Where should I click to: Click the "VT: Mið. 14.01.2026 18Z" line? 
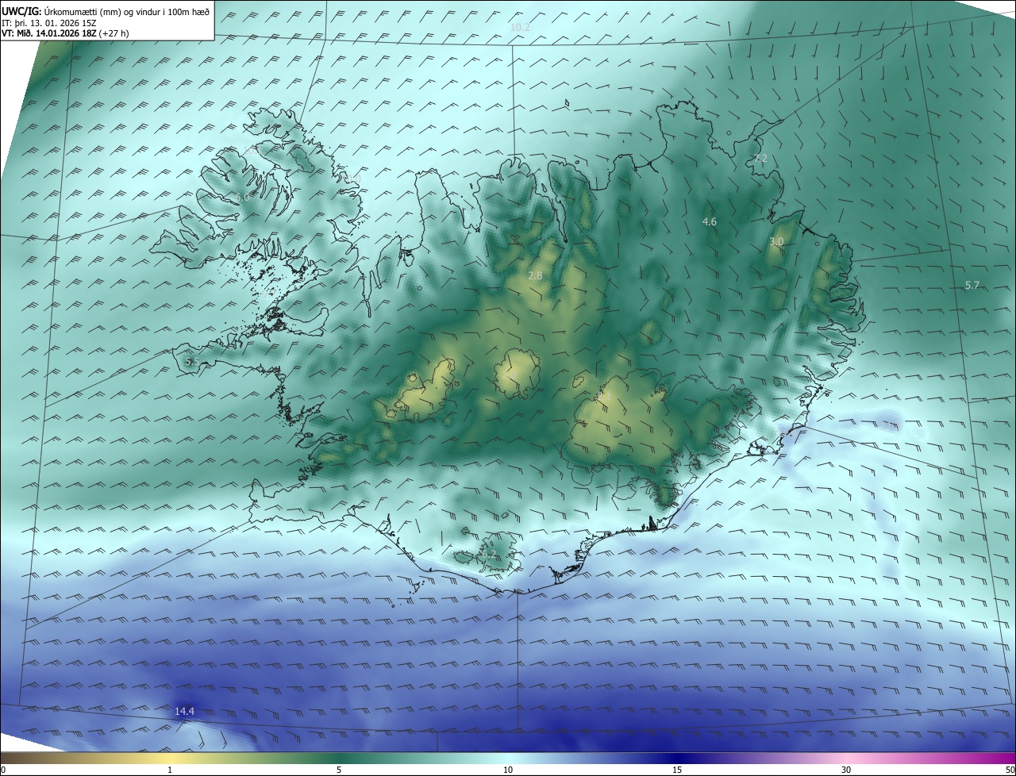coord(65,33)
